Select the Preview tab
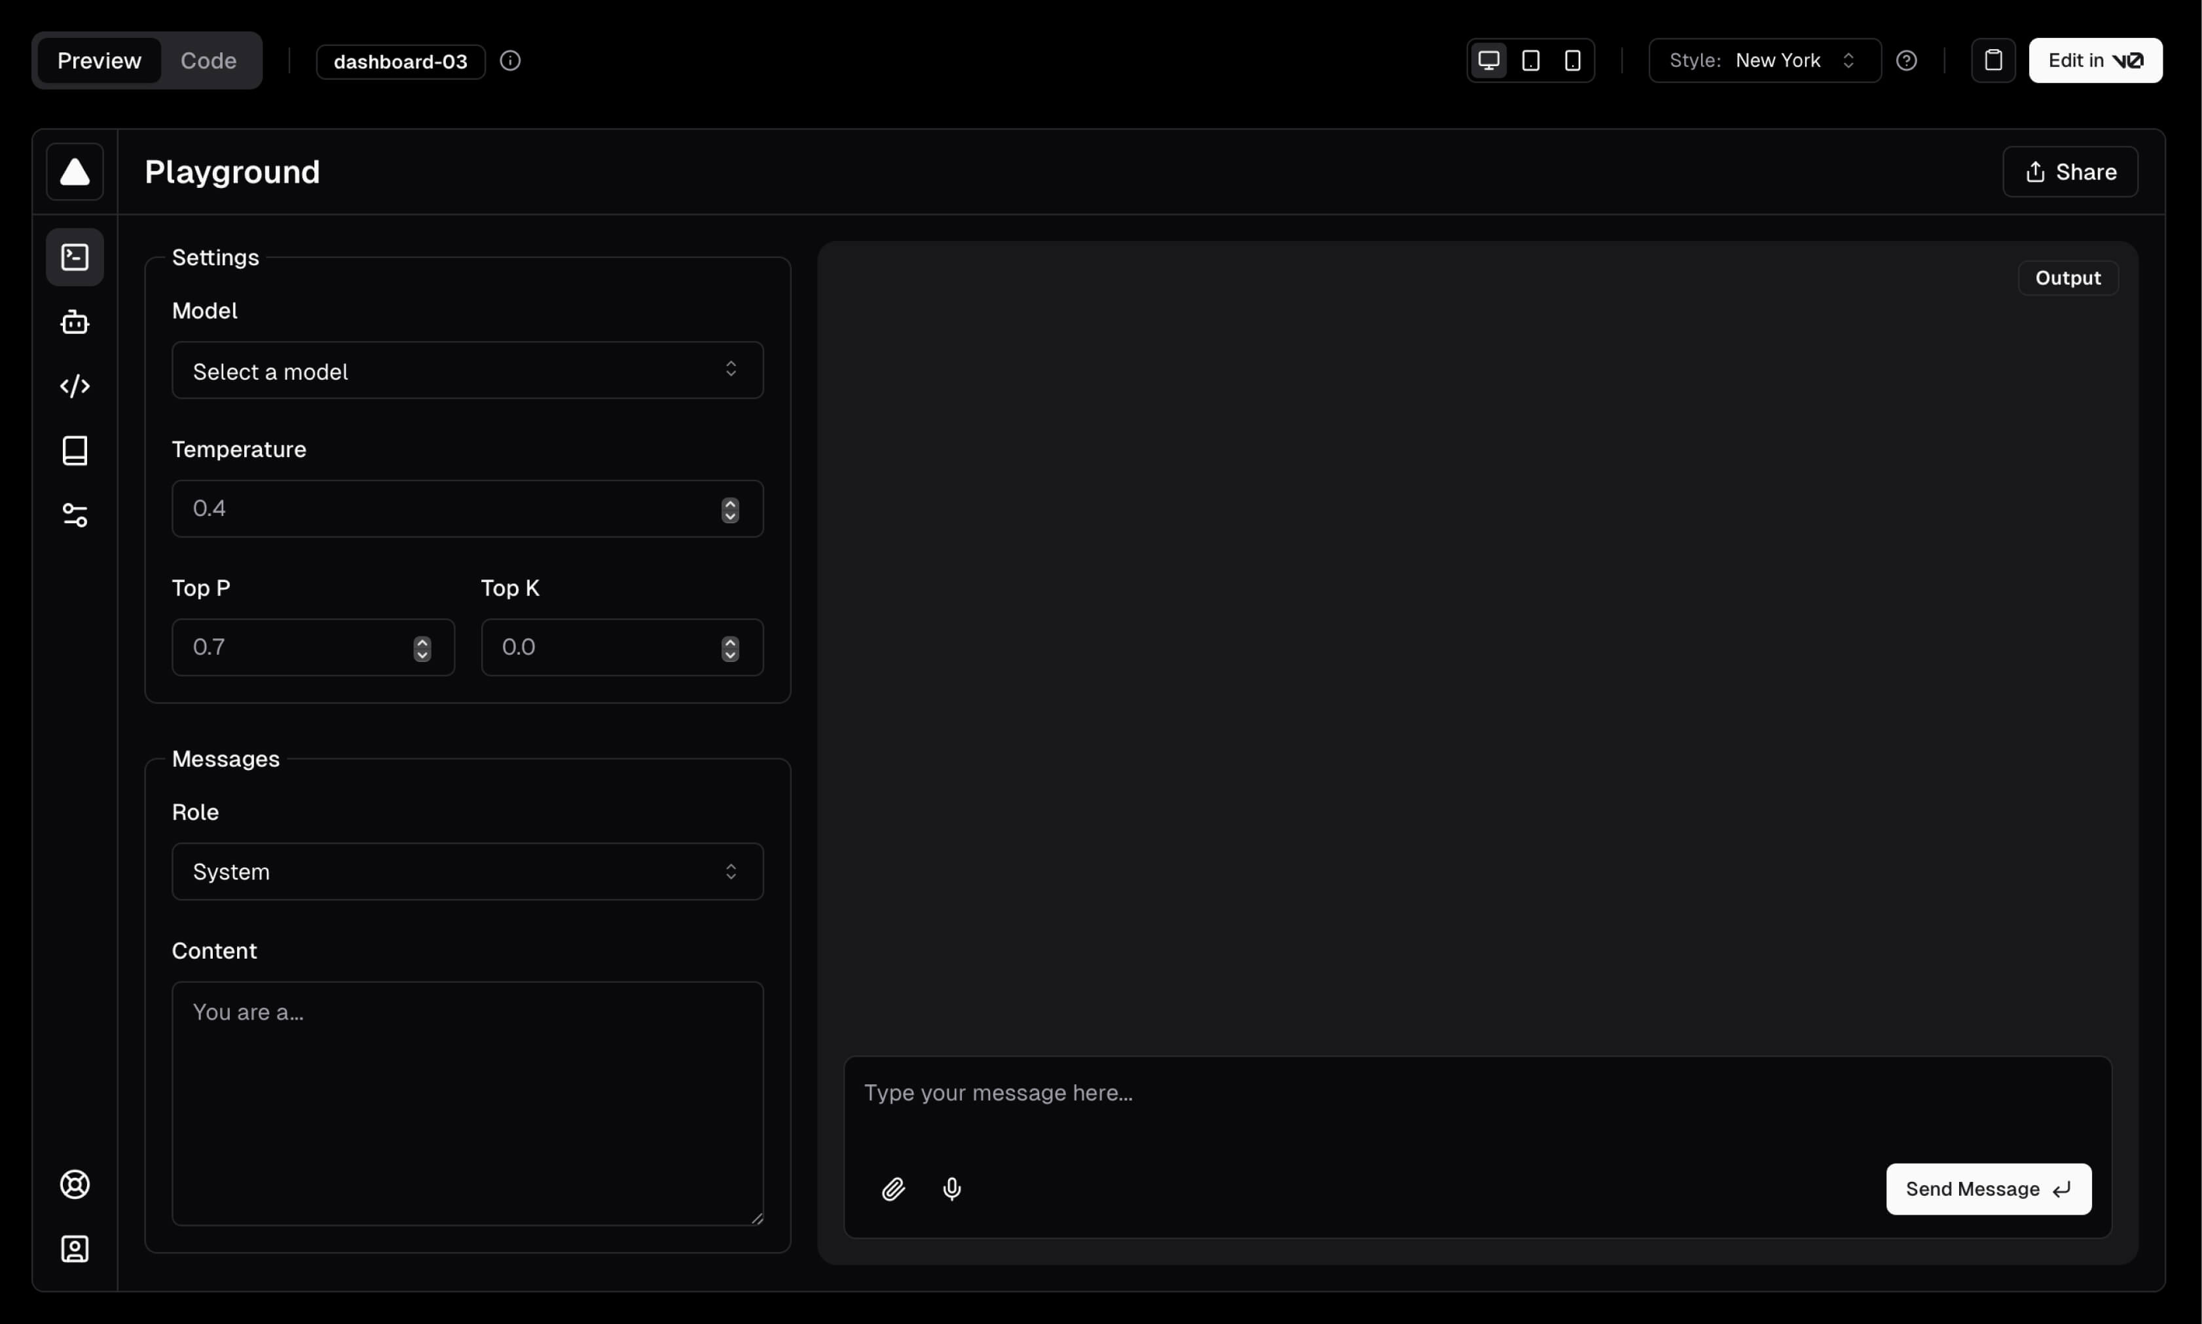This screenshot has height=1324, width=2202. (x=99, y=61)
